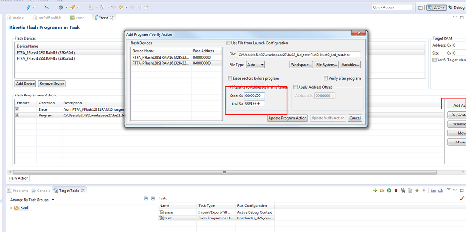The image size is (466, 232).
Task: Click the Move Task Up arrow icon
Action: (x=417, y=191)
